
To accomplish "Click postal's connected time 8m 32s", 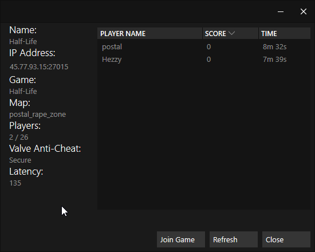I will [274, 47].
